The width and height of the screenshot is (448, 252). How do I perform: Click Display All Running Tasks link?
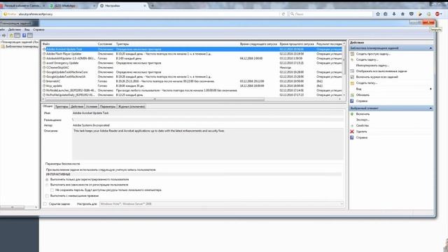[381, 71]
